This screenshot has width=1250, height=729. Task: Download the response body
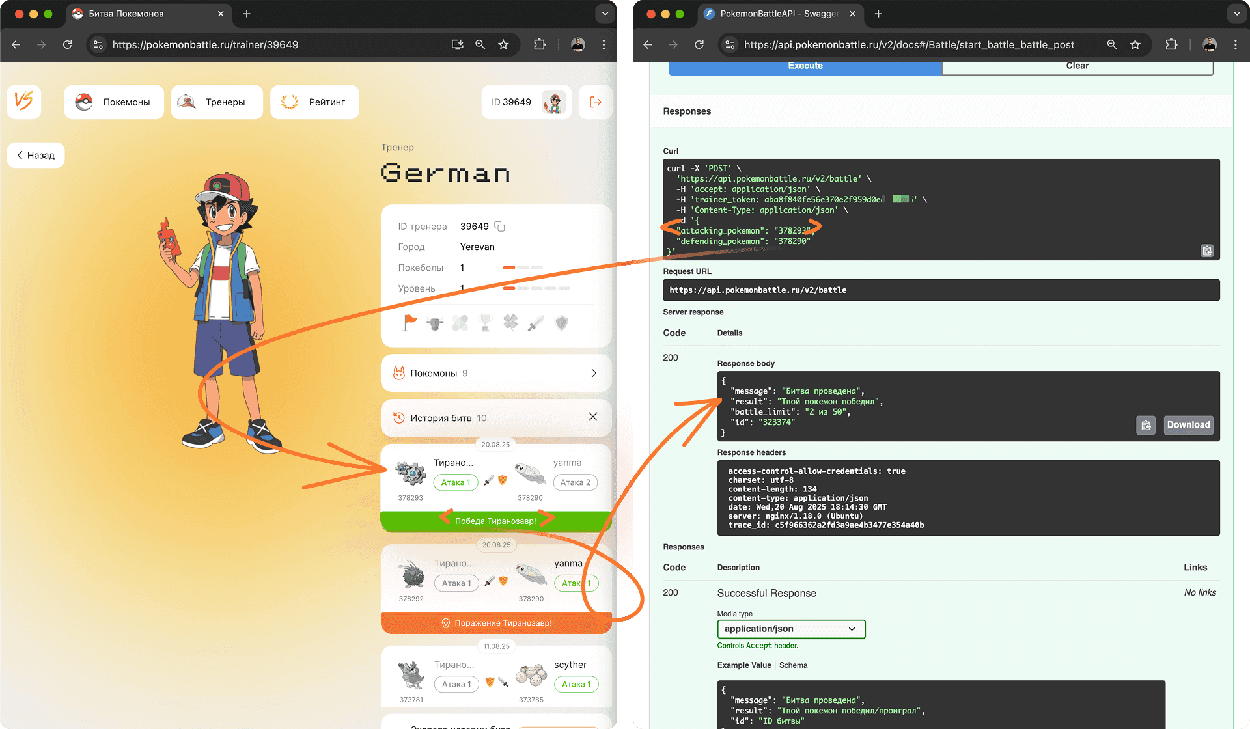tap(1188, 425)
